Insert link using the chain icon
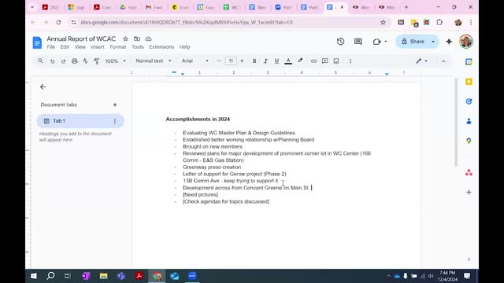504x283 pixels. 313,61
